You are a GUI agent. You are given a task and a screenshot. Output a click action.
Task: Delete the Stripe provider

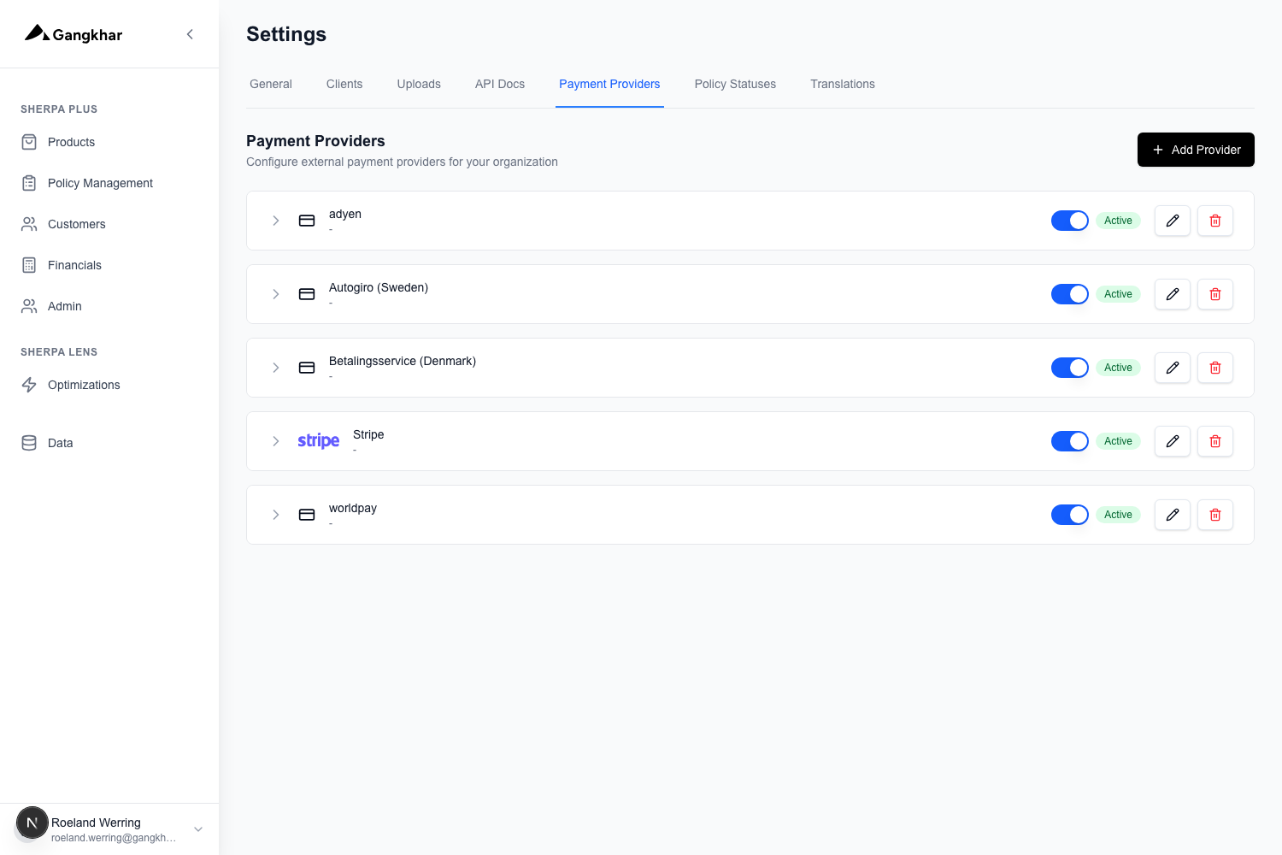click(1215, 441)
